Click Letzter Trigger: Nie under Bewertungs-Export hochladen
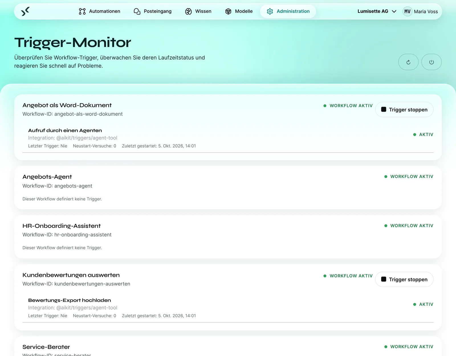This screenshot has width=456, height=356. point(48,316)
